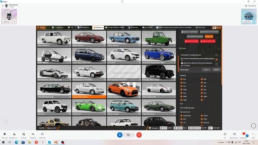
Task: Start recording the Skype call
Action: [x=4, y=135]
